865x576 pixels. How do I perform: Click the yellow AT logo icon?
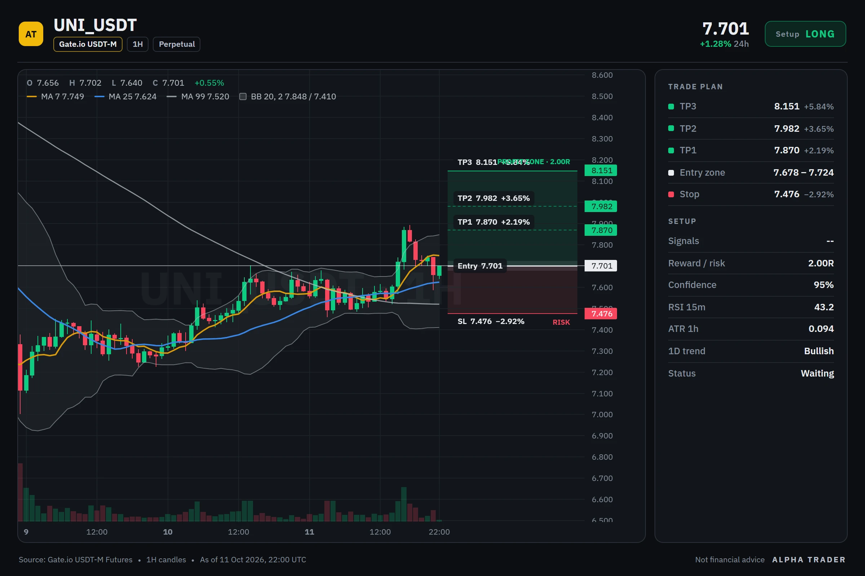31,34
